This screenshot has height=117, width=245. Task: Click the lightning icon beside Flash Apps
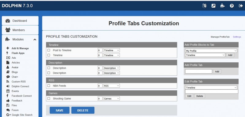click(x=7, y=53)
